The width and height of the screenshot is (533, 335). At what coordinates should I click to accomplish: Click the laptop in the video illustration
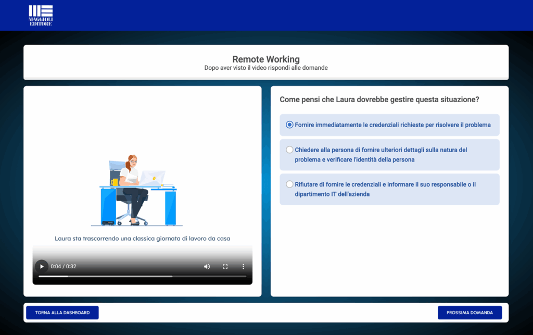pyautogui.click(x=153, y=178)
